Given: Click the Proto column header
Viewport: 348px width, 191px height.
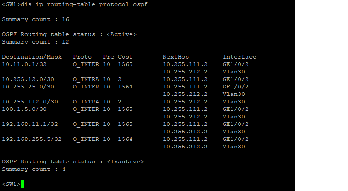Looking at the screenshot, I should (82, 57).
